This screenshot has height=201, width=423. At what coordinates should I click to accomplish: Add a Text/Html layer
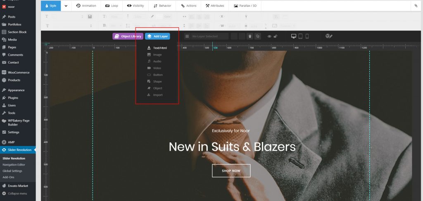click(157, 48)
